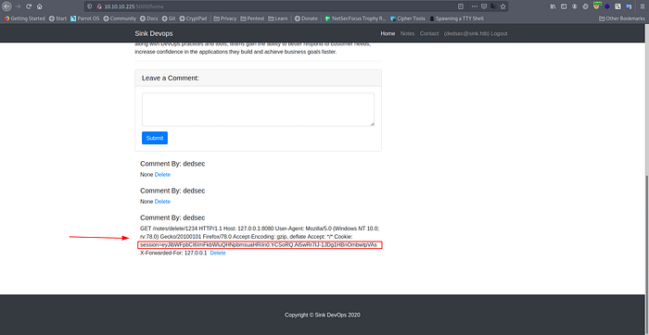
Task: Open the Notes nav item
Action: click(x=407, y=34)
